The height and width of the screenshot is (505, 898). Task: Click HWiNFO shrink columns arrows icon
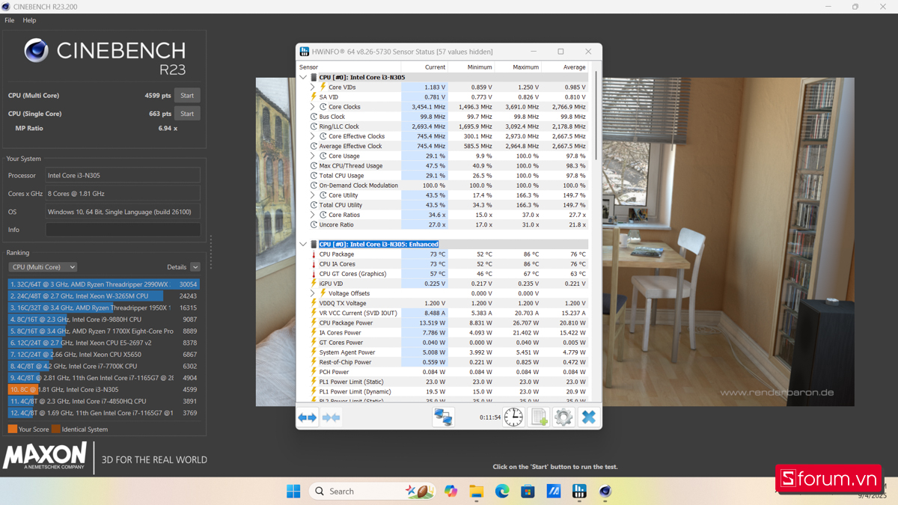point(332,417)
